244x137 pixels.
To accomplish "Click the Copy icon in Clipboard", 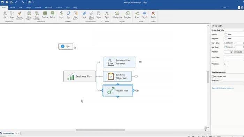I will 12,14.
